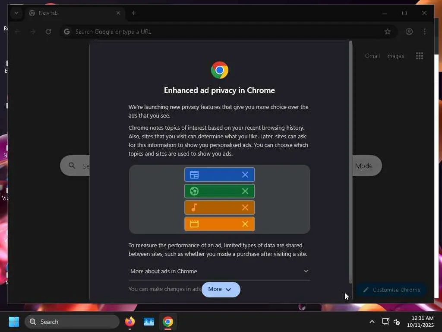
Task: Click the Google G icon in address bar
Action: [x=67, y=32]
